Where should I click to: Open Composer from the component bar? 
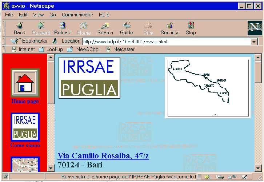(x=244, y=177)
